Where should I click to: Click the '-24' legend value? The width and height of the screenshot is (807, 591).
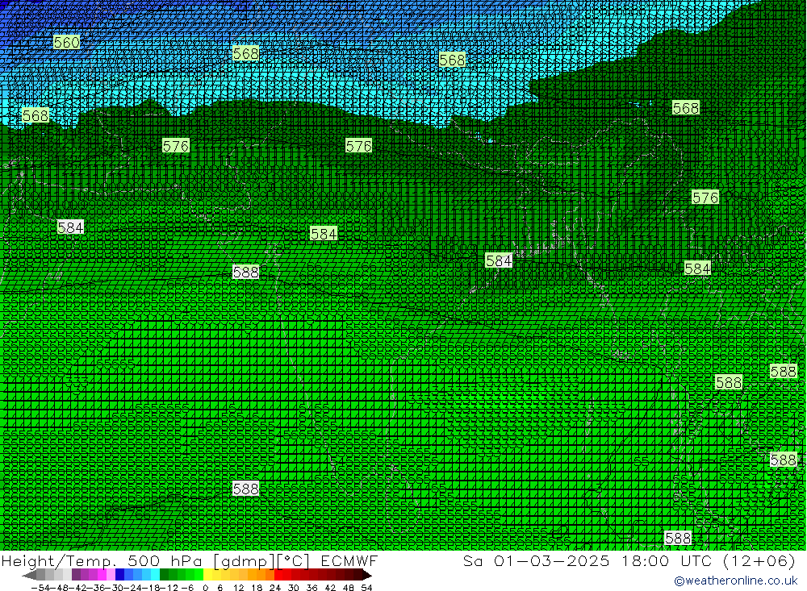point(132,588)
